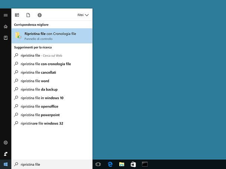Go to the Home icon in sidebar
The width and height of the screenshot is (226, 169).
click(x=6, y=27)
